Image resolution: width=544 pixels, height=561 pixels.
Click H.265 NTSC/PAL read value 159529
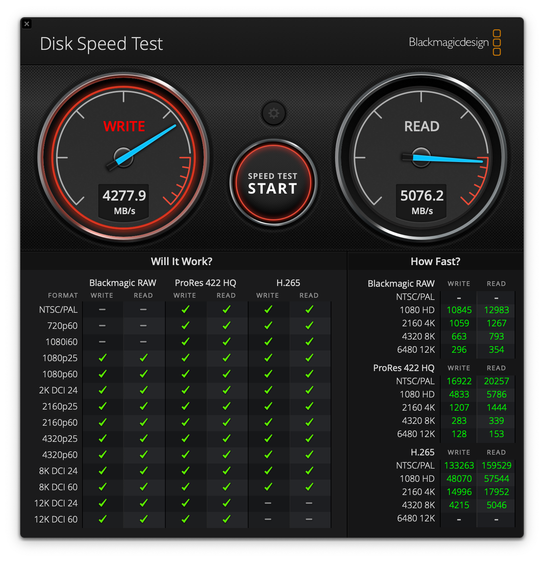pos(496,466)
